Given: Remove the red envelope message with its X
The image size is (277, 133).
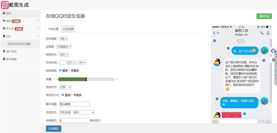Looking at the screenshot, I should (x=245, y=114).
